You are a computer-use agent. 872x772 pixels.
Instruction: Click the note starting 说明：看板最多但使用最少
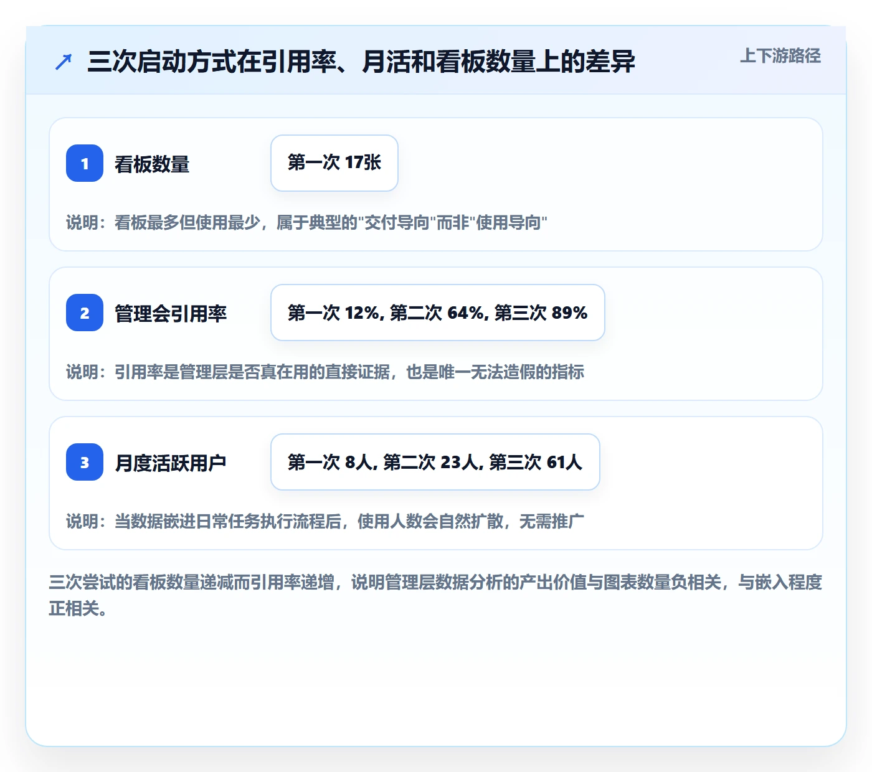(306, 223)
